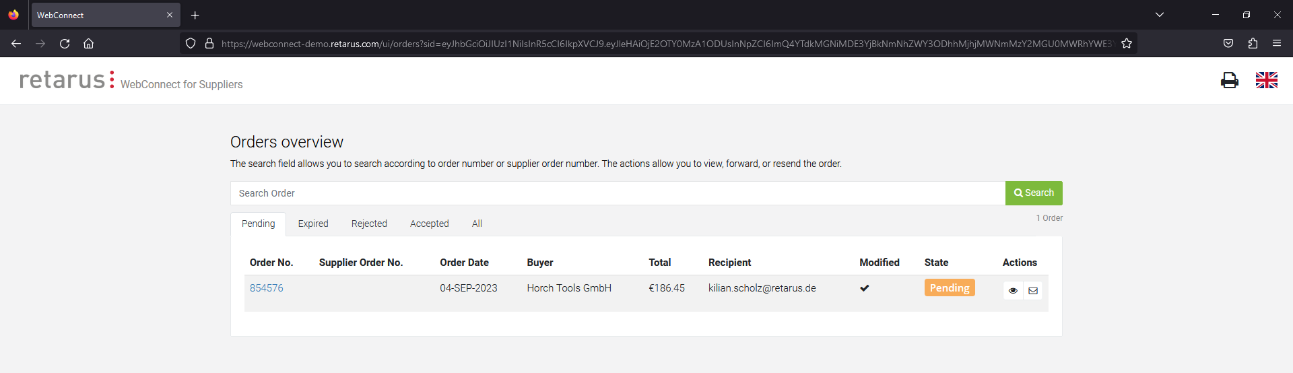Image resolution: width=1293 pixels, height=373 pixels.
Task: Open a new browser tab
Action: pyautogui.click(x=195, y=15)
